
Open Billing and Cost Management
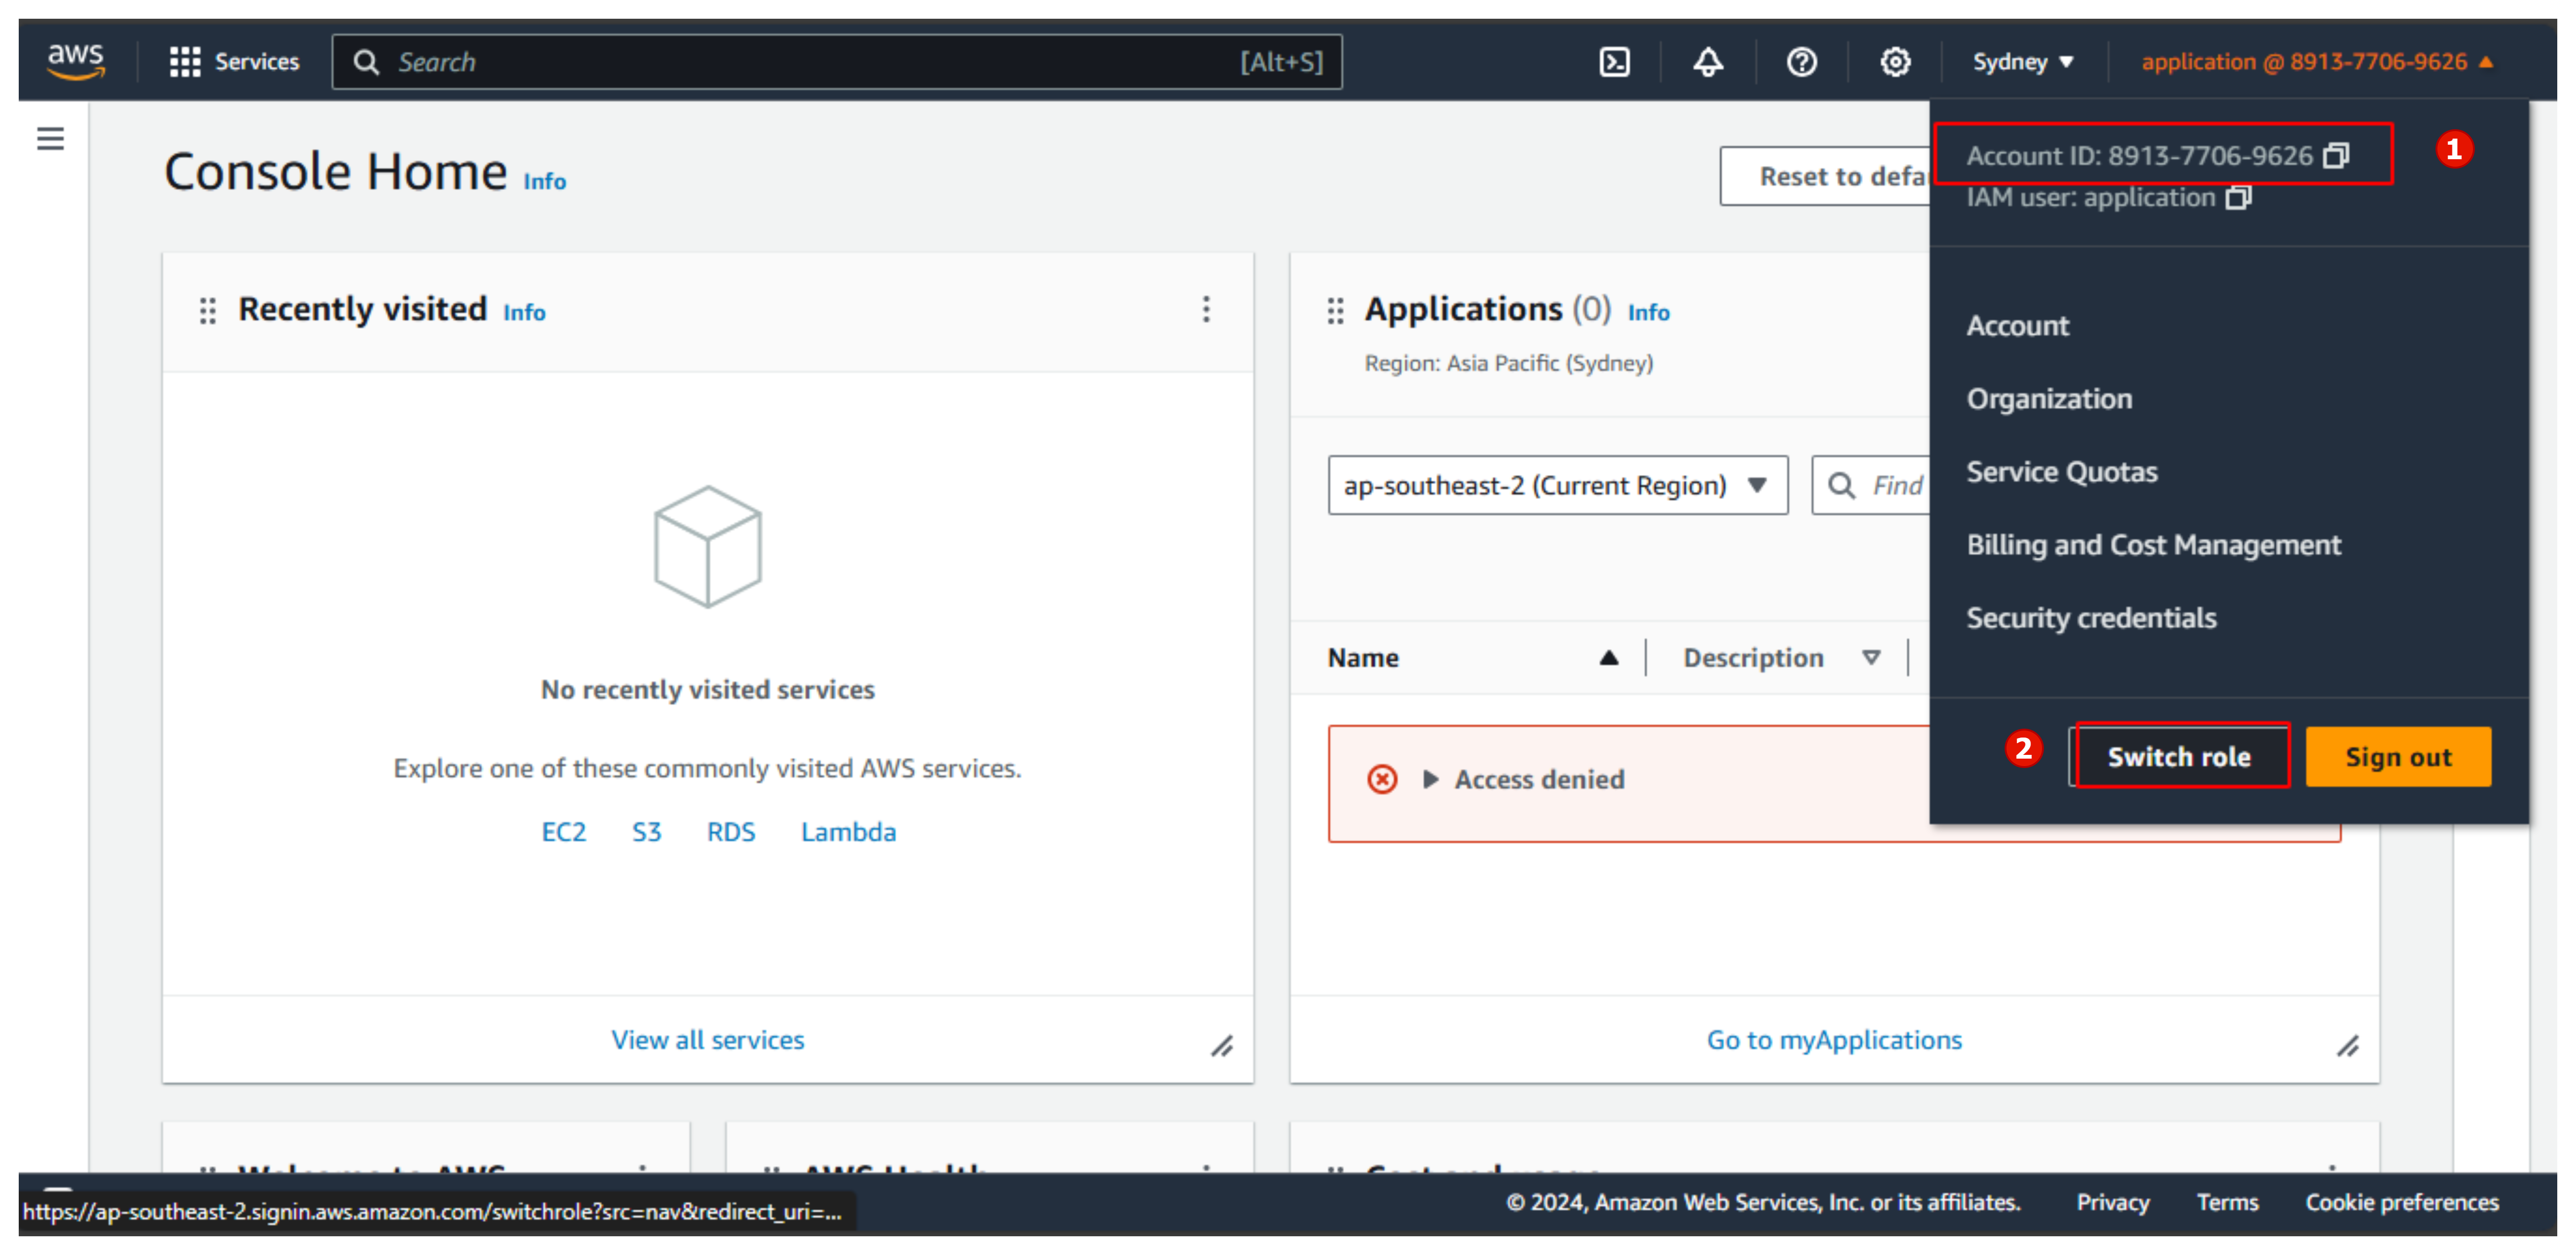(2153, 545)
